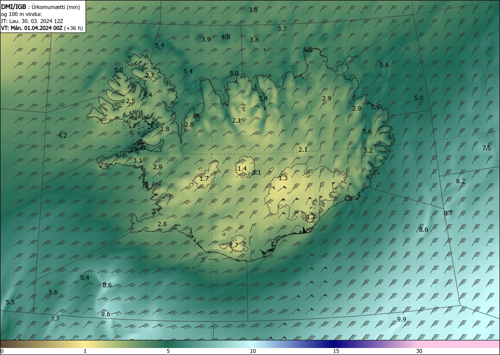Click the 1.4 value on the glacier

point(242,168)
